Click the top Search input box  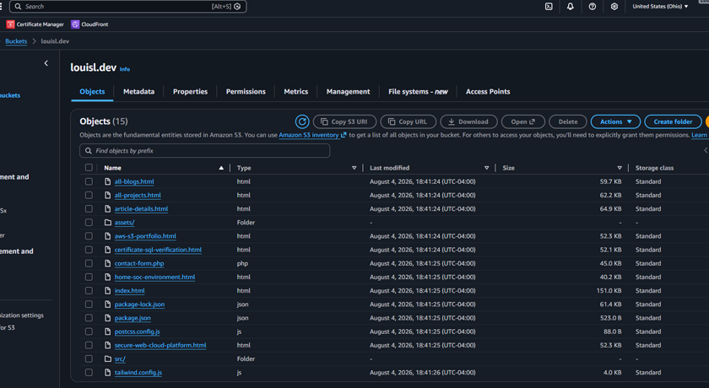(128, 6)
